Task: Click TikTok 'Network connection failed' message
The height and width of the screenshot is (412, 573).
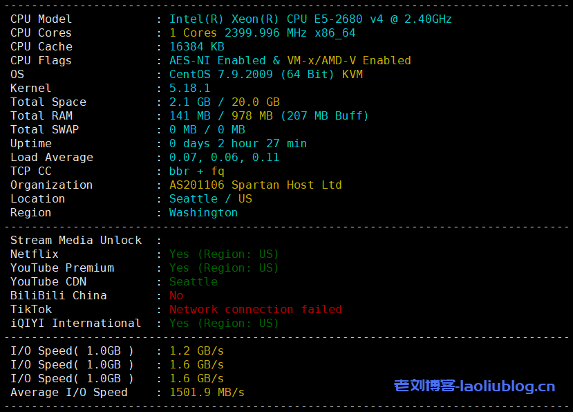Action: [x=255, y=309]
